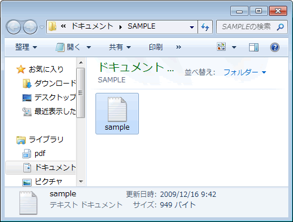
Task: Open 最近表示した場所 in favorites
Action: tap(55, 111)
